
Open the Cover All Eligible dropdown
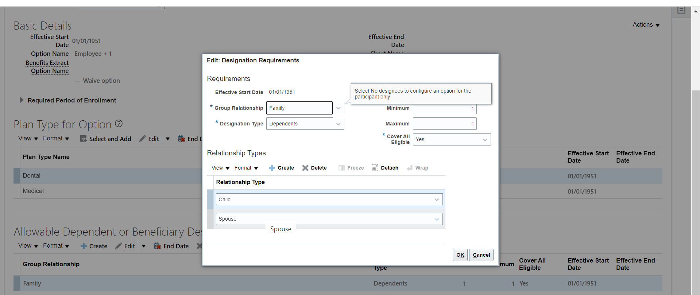[x=485, y=140]
